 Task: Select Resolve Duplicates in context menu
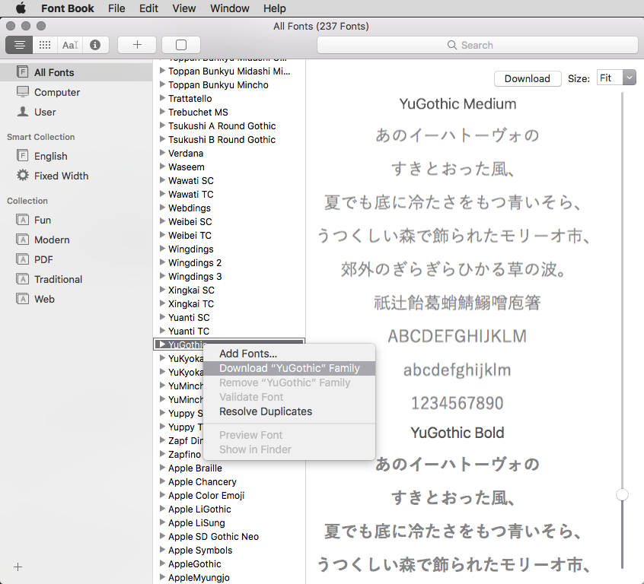pos(266,411)
